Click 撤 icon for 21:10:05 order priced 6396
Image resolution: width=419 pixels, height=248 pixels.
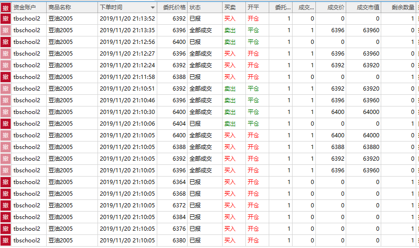pos(6,170)
